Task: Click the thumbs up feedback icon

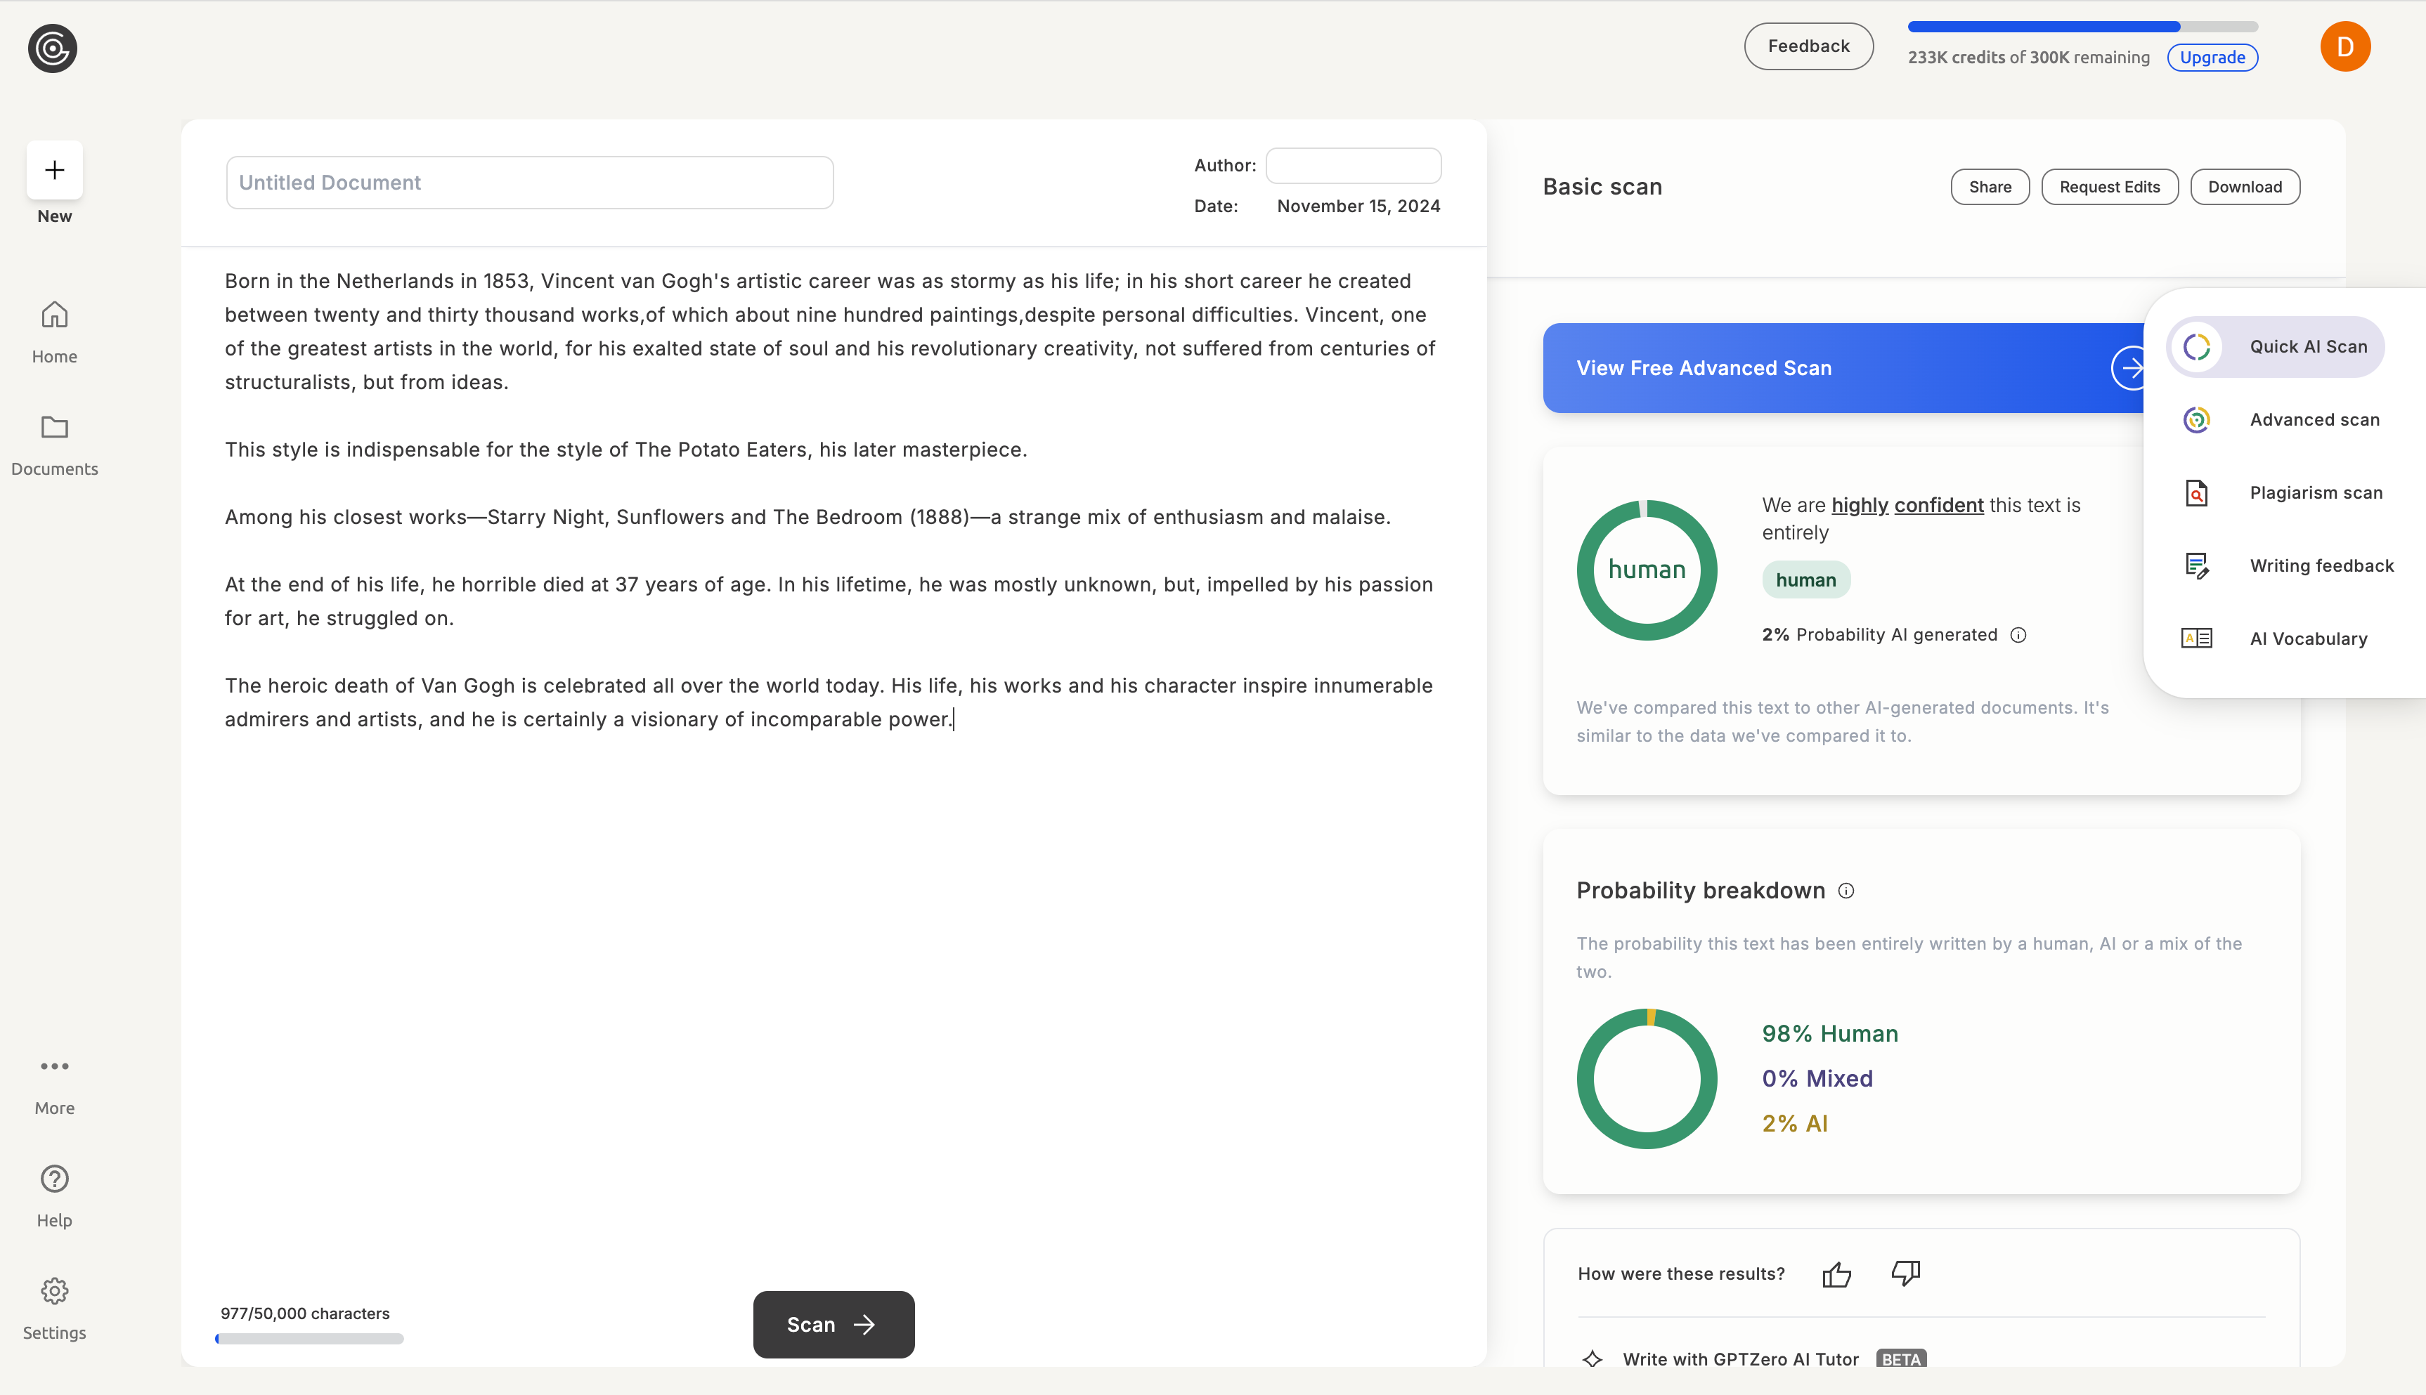Action: [1836, 1274]
